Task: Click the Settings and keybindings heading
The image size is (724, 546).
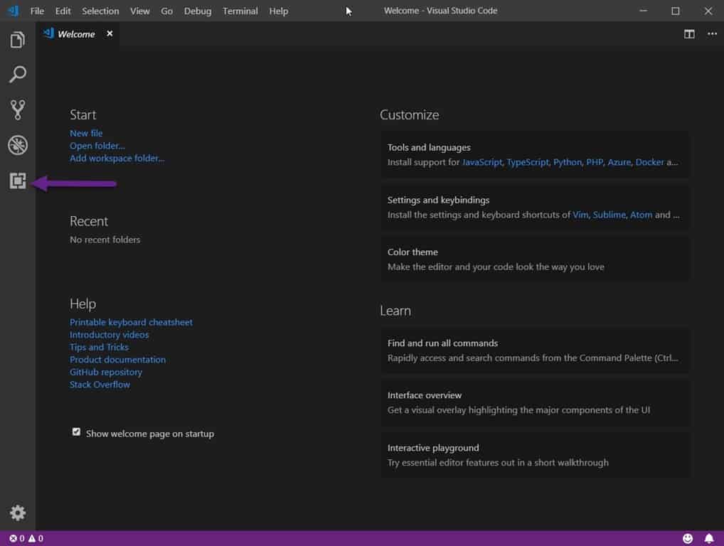Action: 438,200
